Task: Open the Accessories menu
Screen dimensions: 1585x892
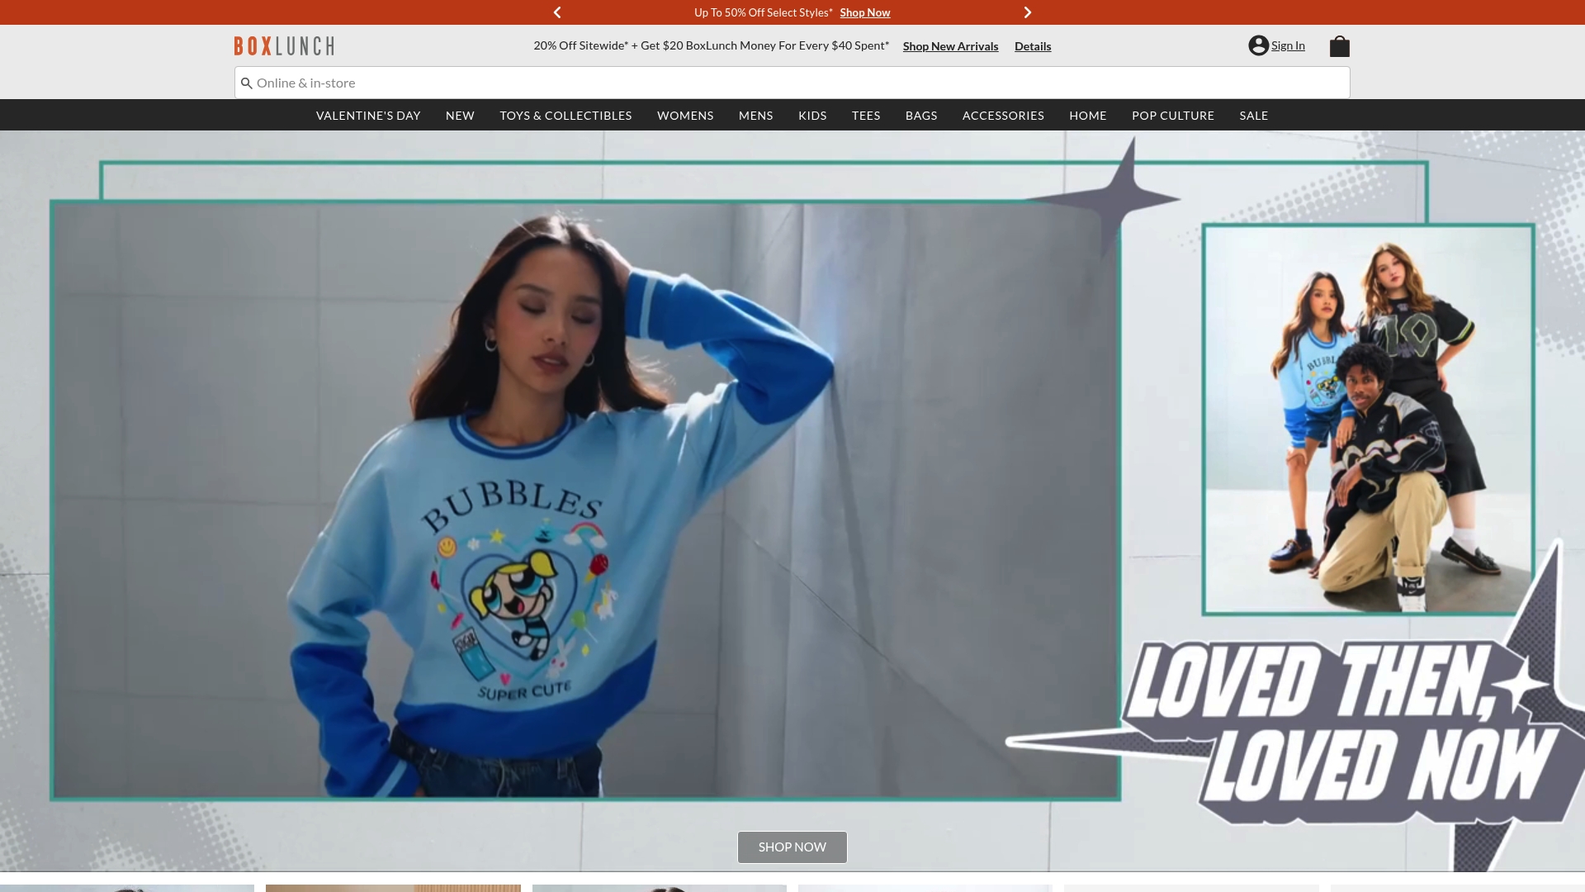Action: (x=1003, y=116)
